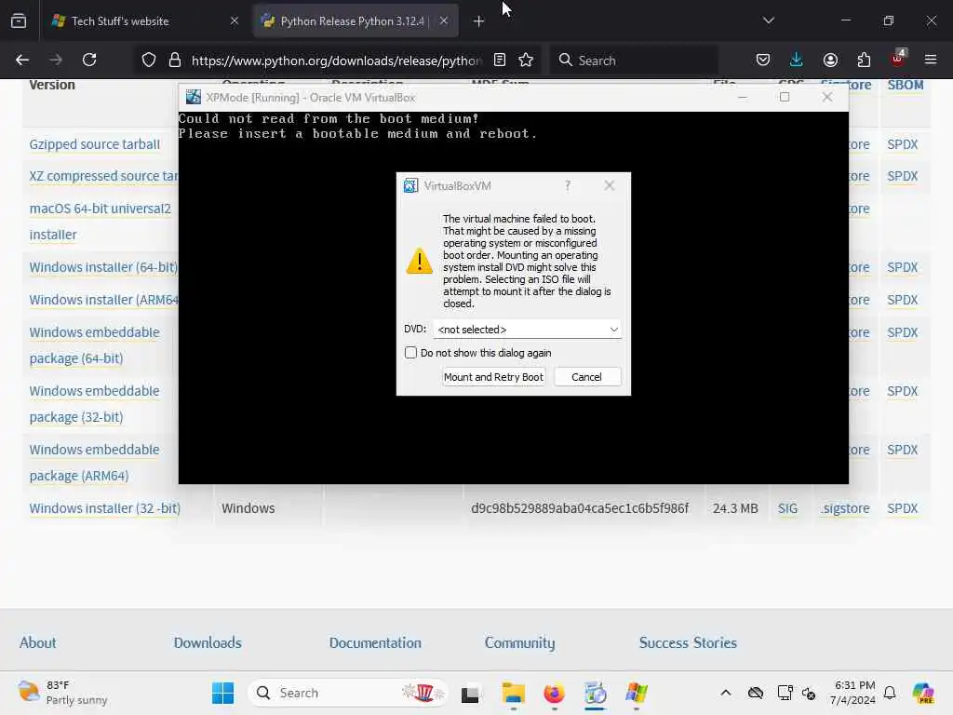
Task: Open Firefox extensions menu
Action: 864,60
